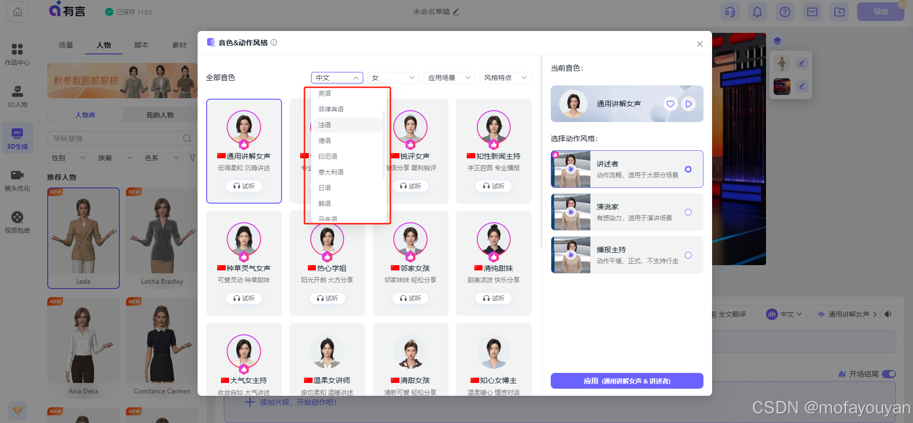Select the 演说家 action style radio
Viewport: 913px width, 423px height.
pos(688,212)
